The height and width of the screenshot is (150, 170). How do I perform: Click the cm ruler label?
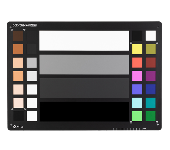point(144,129)
